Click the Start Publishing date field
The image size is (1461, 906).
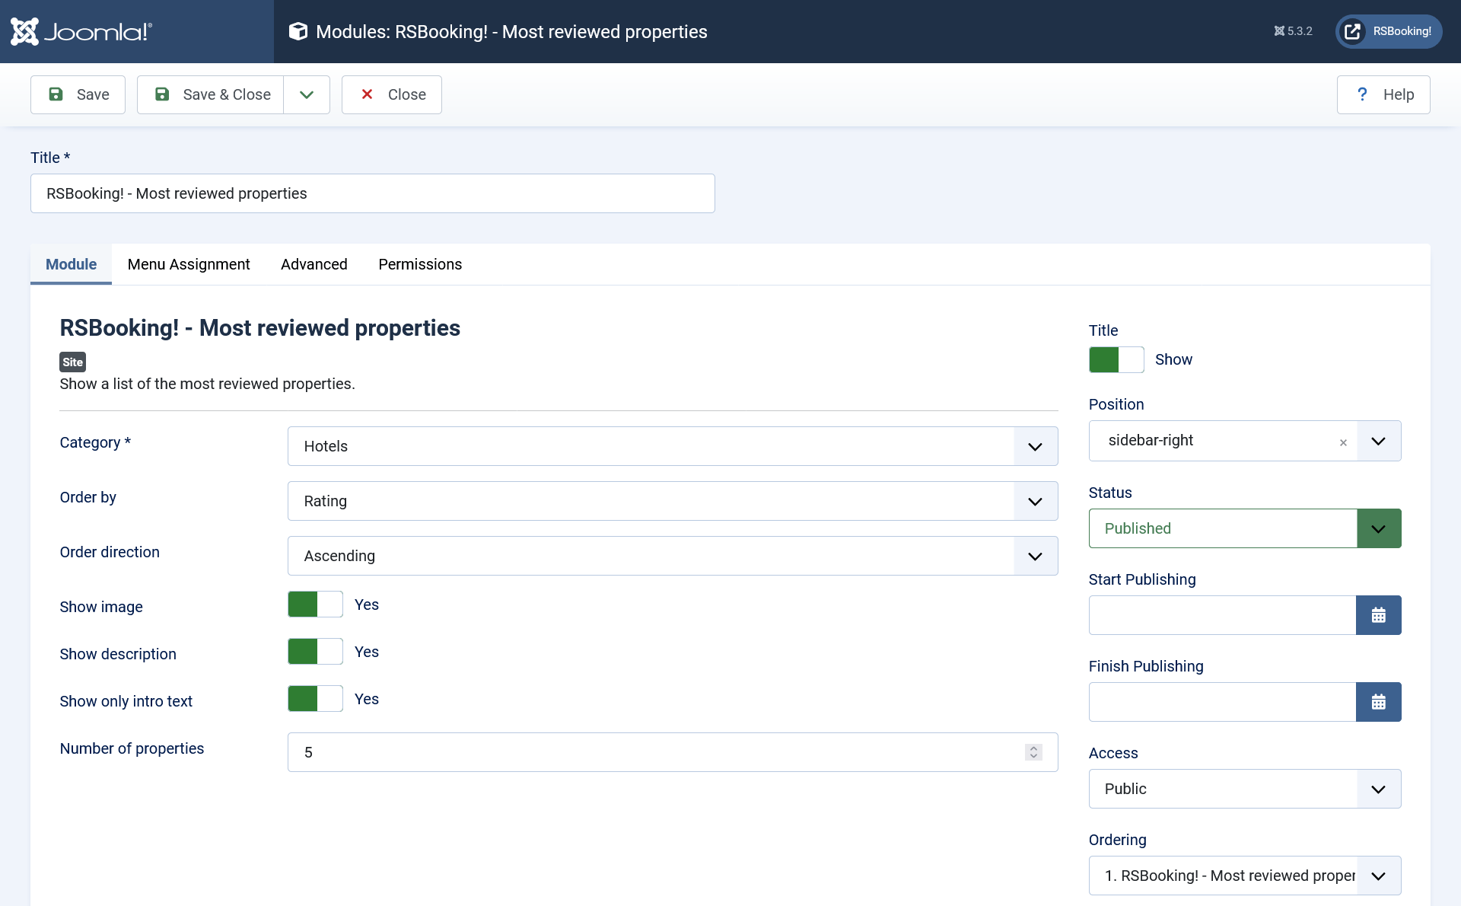pyautogui.click(x=1222, y=615)
